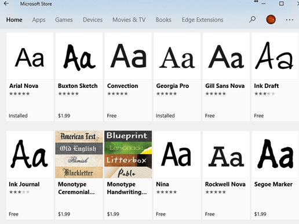Minimize the Microsoft Store window

264,3
